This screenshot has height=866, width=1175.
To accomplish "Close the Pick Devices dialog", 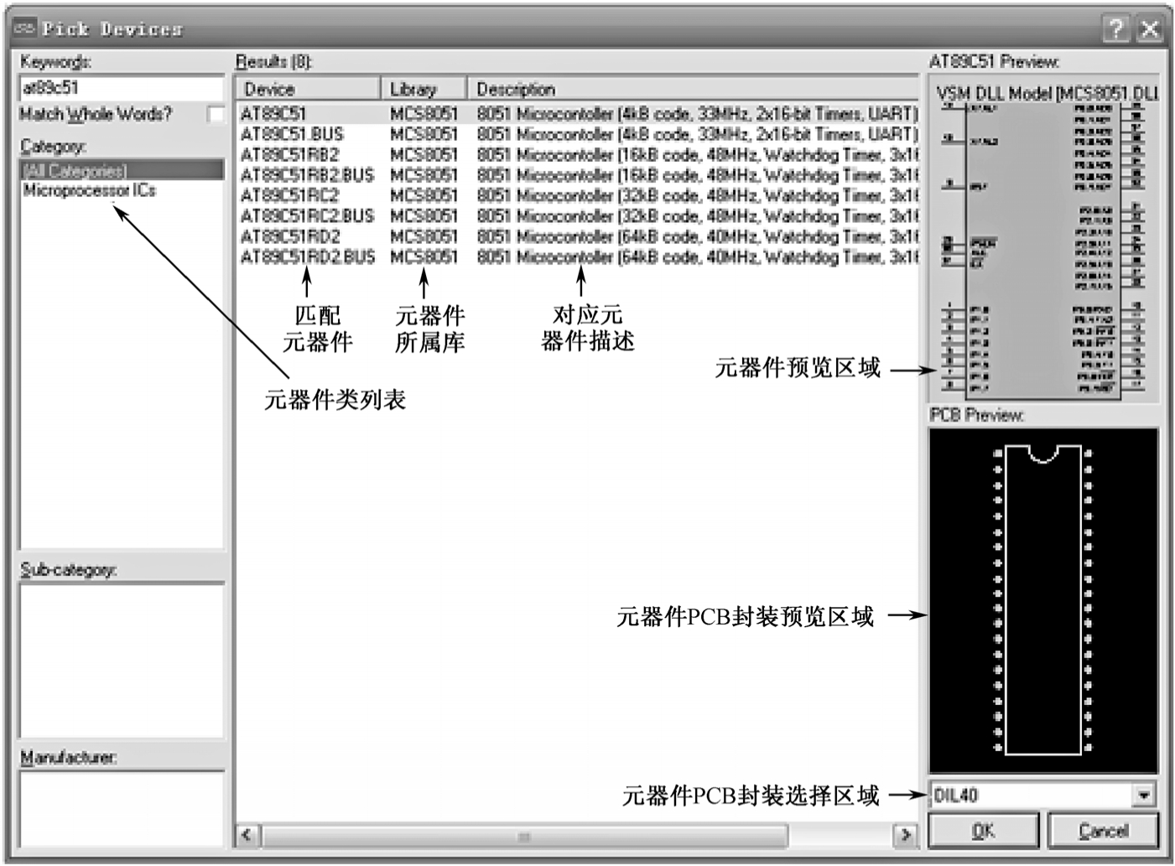I will (1150, 29).
